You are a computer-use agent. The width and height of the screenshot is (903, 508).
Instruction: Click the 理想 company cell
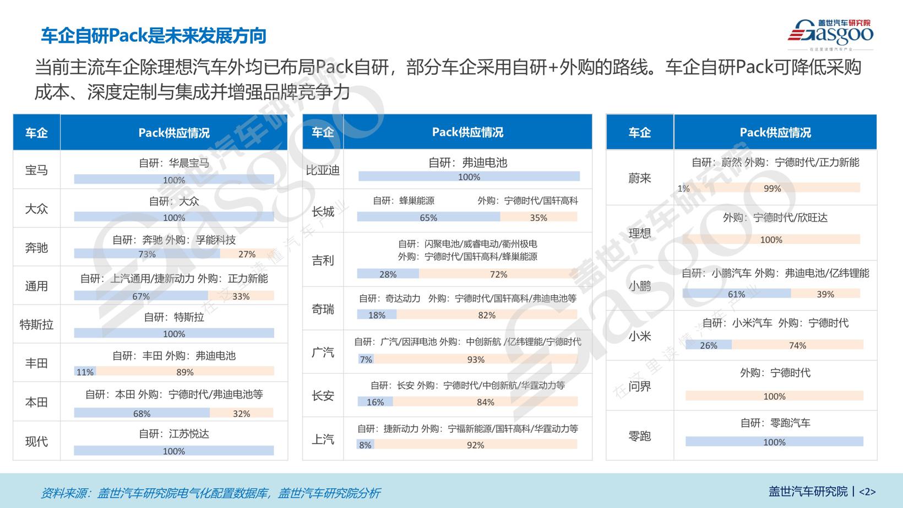tap(639, 233)
